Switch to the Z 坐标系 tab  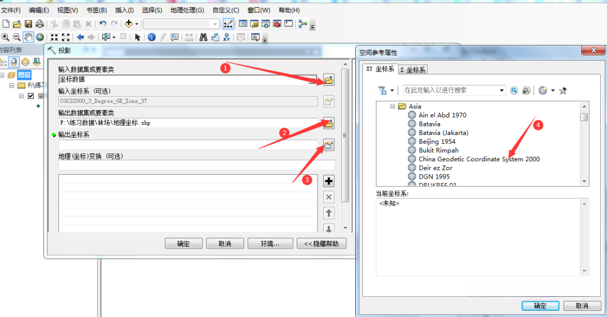tap(413, 70)
